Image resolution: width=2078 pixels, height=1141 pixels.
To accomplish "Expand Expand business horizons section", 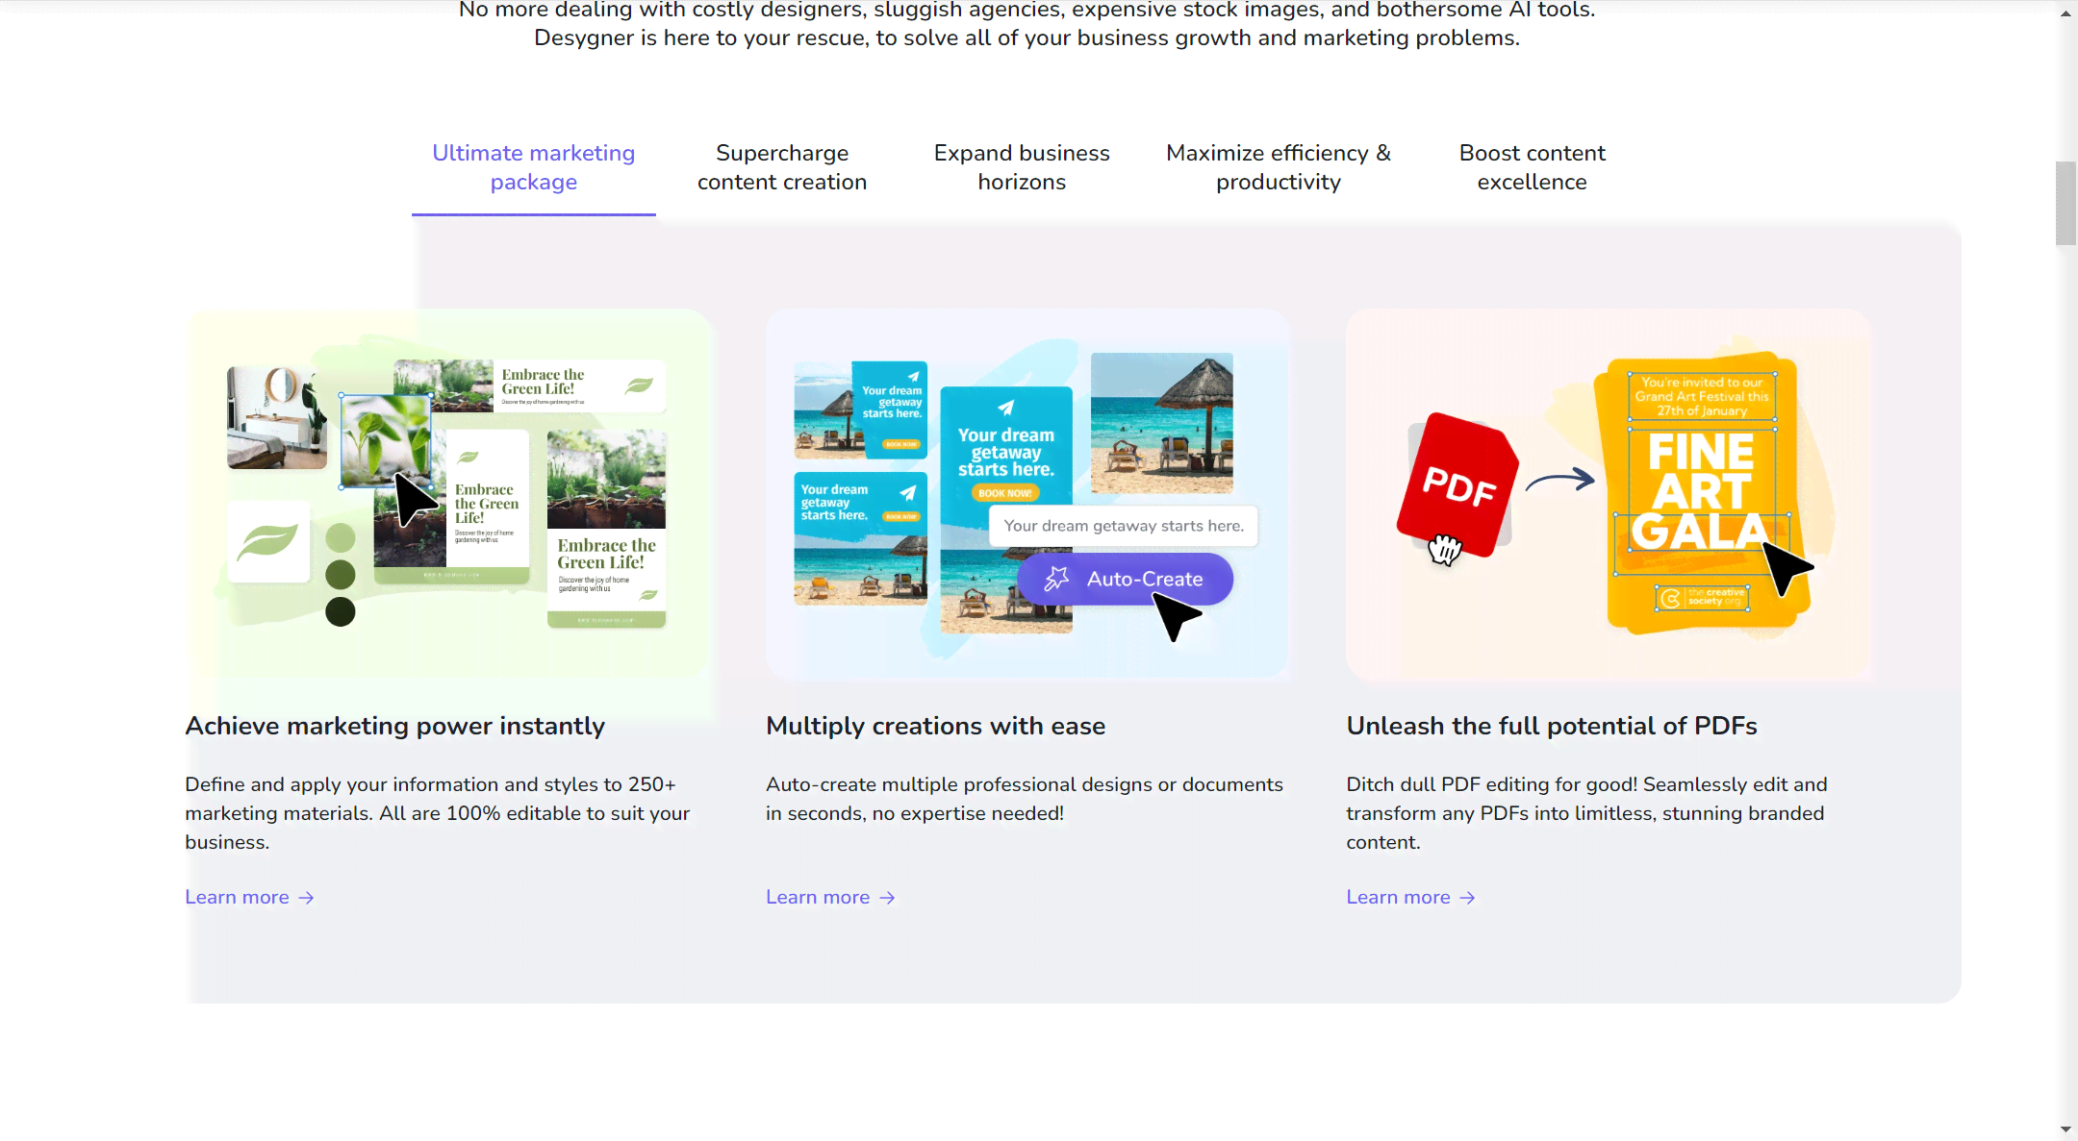I will coord(1021,167).
